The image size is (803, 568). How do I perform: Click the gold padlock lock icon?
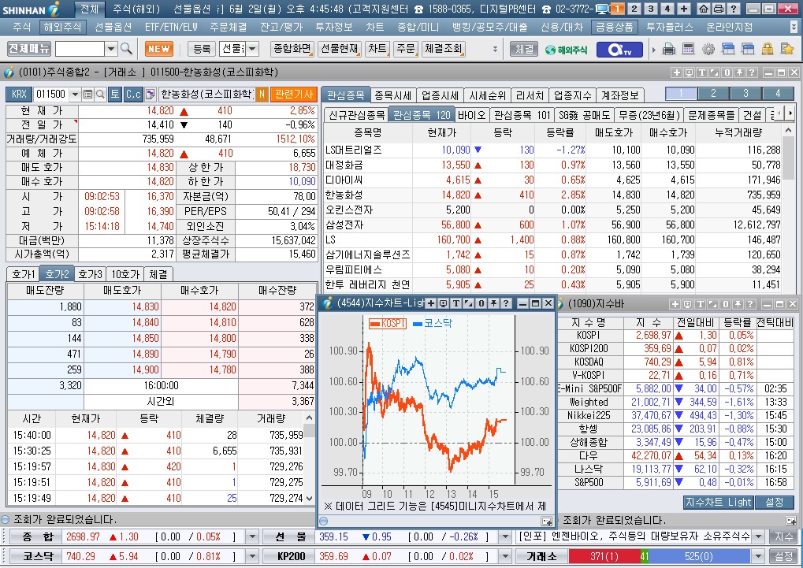(768, 49)
